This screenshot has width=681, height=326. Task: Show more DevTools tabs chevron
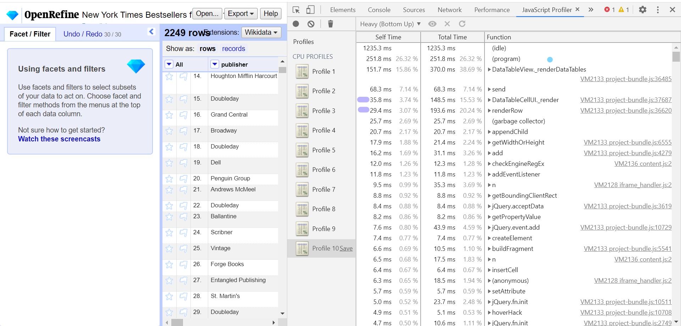[591, 10]
